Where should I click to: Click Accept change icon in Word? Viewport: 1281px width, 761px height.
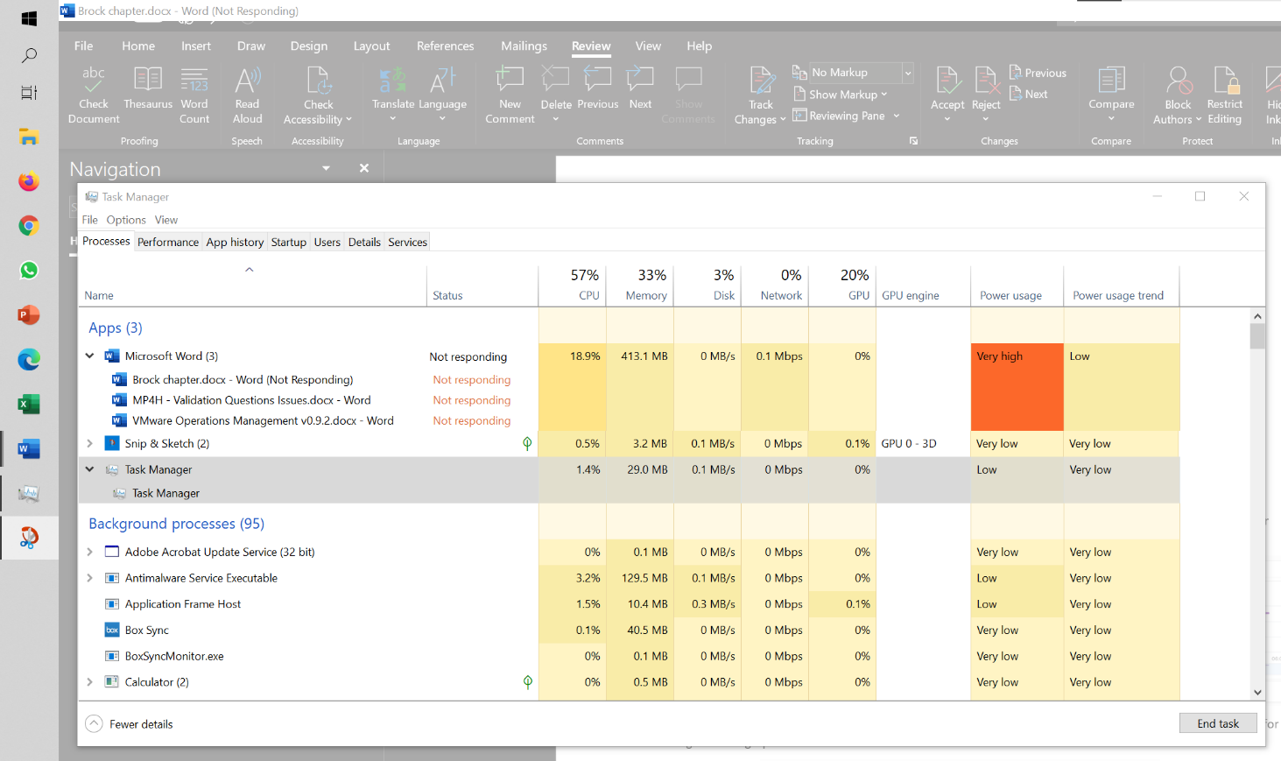[947, 80]
